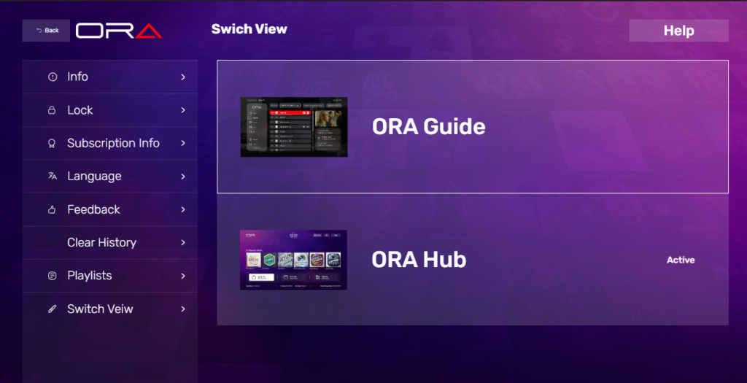Click the Language translate icon

point(53,177)
